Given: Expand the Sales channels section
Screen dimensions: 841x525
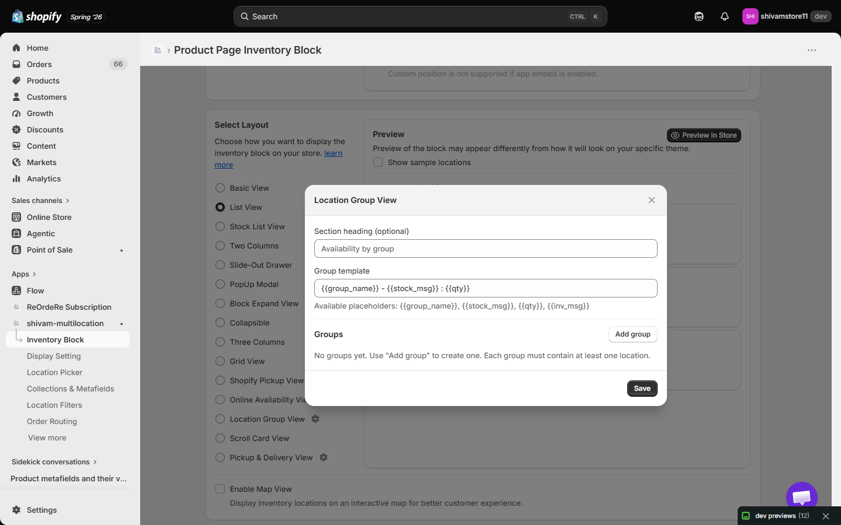Looking at the screenshot, I should (x=40, y=200).
